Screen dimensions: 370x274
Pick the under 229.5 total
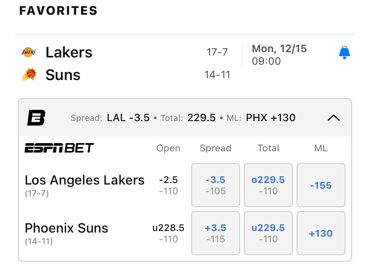[x=268, y=233]
